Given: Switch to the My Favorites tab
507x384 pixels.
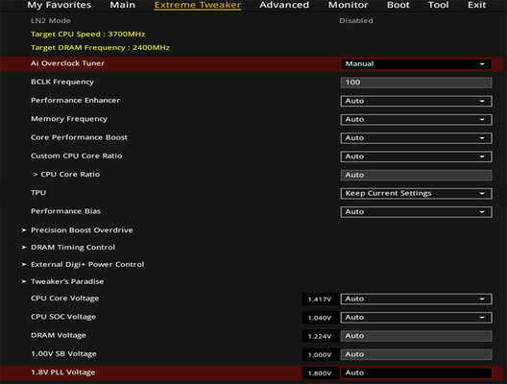Looking at the screenshot, I should click(60, 5).
